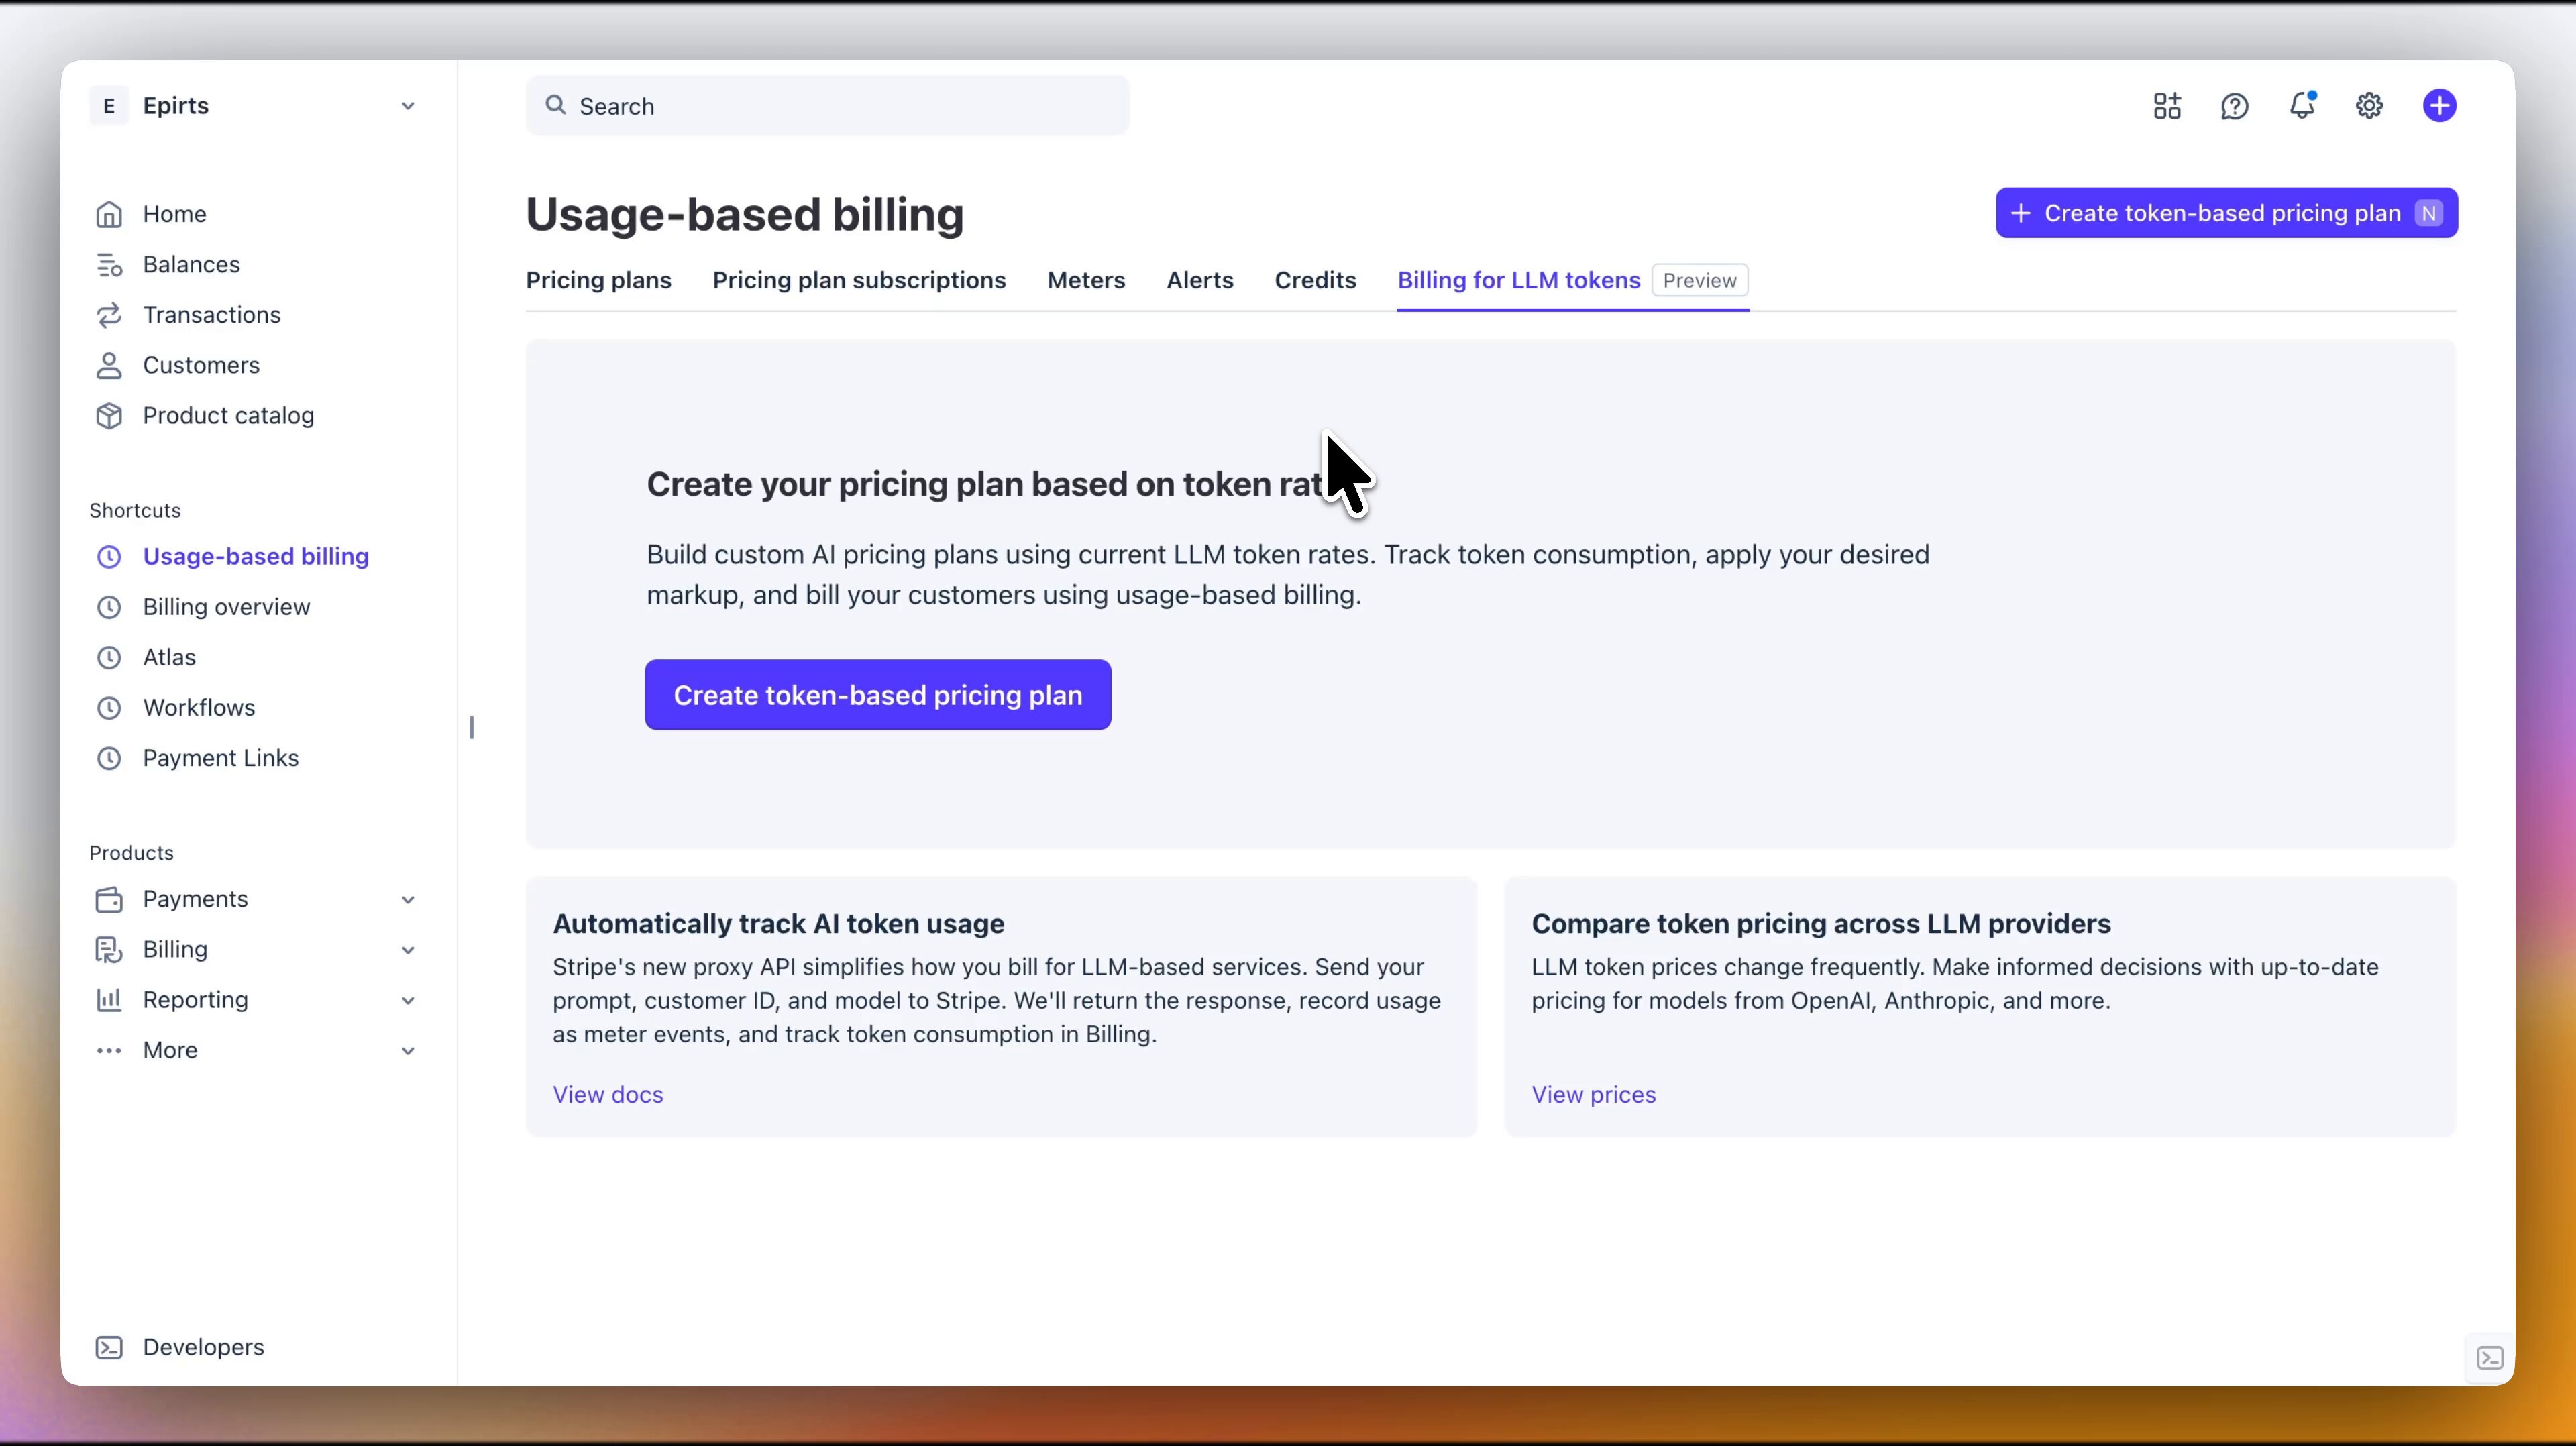Image resolution: width=2576 pixels, height=1446 pixels.
Task: Open Product catalog box icon
Action: [109, 416]
